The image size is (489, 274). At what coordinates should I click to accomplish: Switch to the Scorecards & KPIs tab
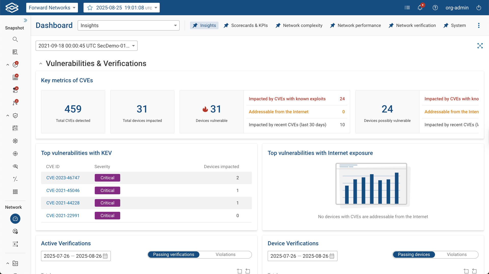pyautogui.click(x=245, y=25)
